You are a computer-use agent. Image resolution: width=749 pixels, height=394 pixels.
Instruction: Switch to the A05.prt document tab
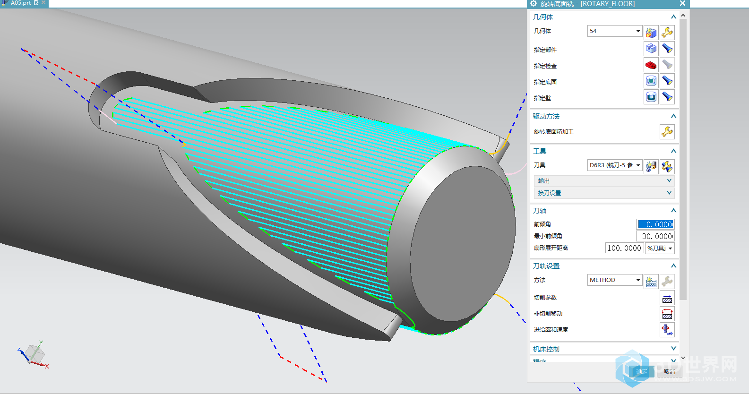coord(21,3)
